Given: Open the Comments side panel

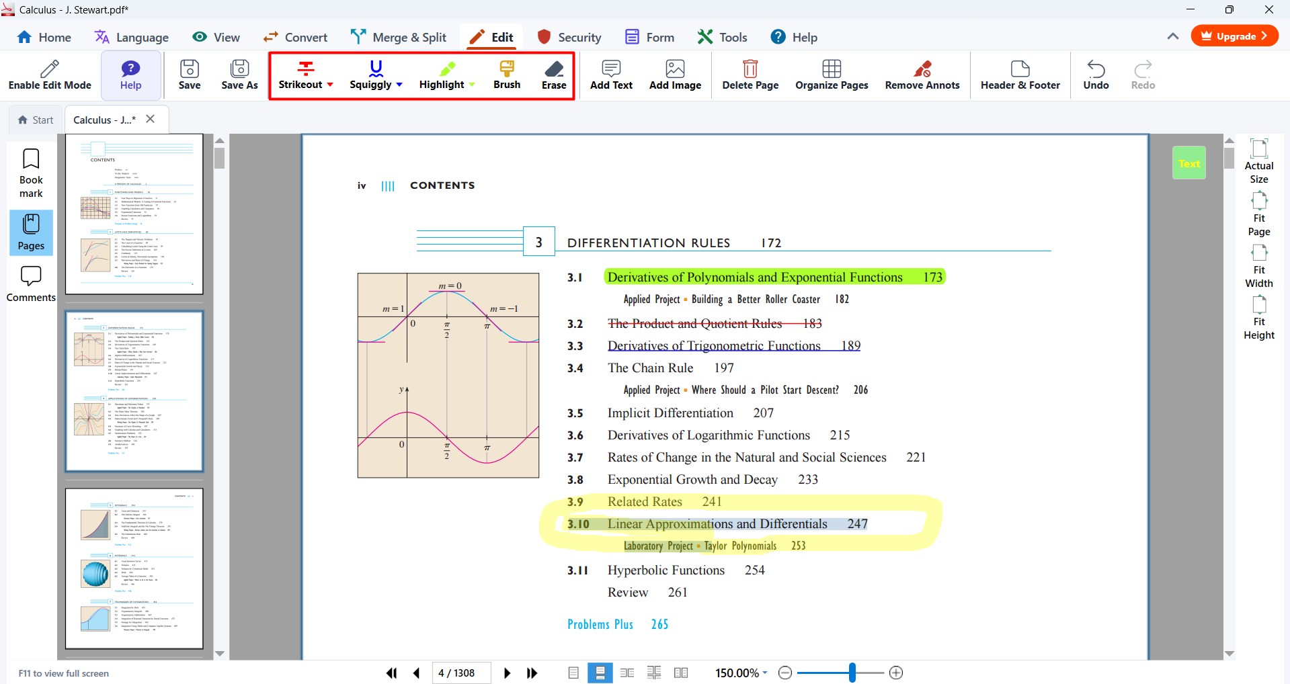Looking at the screenshot, I should point(31,284).
